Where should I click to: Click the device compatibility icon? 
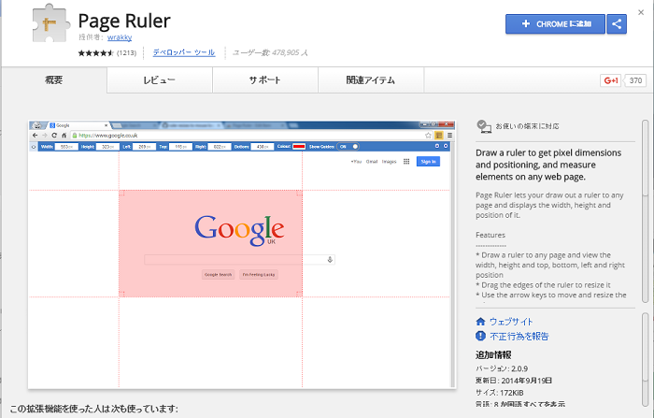click(484, 126)
